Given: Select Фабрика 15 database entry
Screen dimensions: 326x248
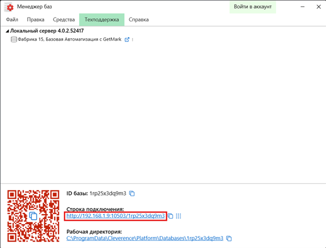Looking at the screenshot, I should 69,39.
